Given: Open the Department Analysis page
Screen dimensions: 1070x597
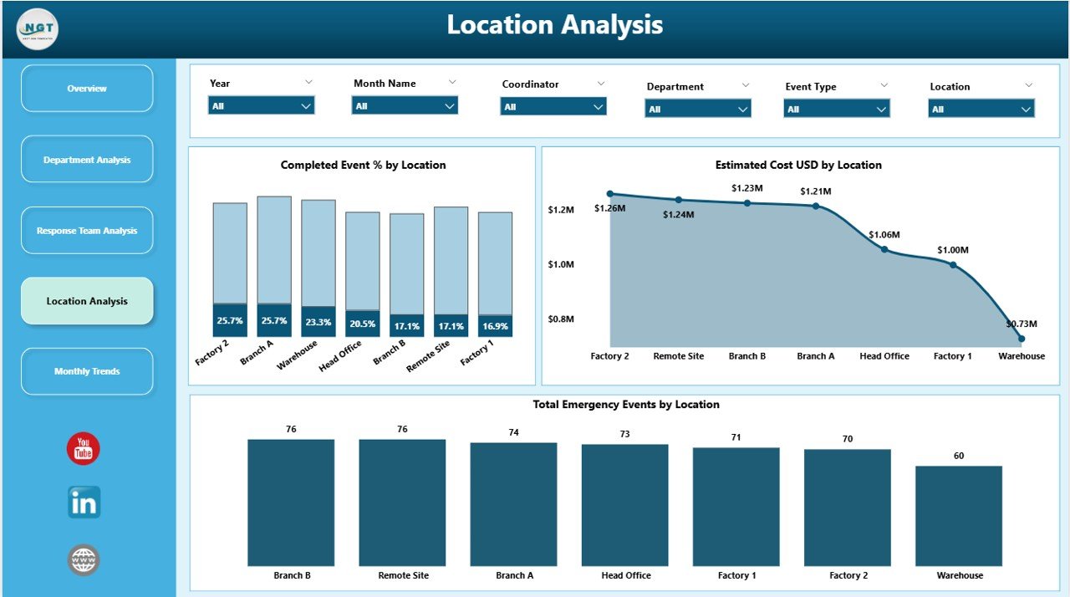Looking at the screenshot, I should (x=87, y=159).
